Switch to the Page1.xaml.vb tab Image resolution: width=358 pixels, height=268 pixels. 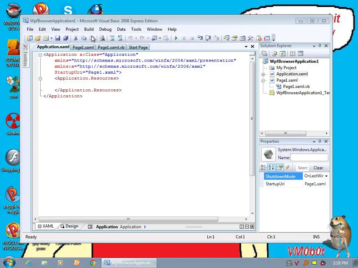[x=111, y=47]
